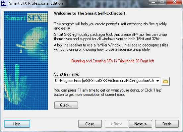This screenshot has width=183, height=132.
Task: Click the red 'Trial Mode 30 Days left' notice
Action: pos(113,61)
